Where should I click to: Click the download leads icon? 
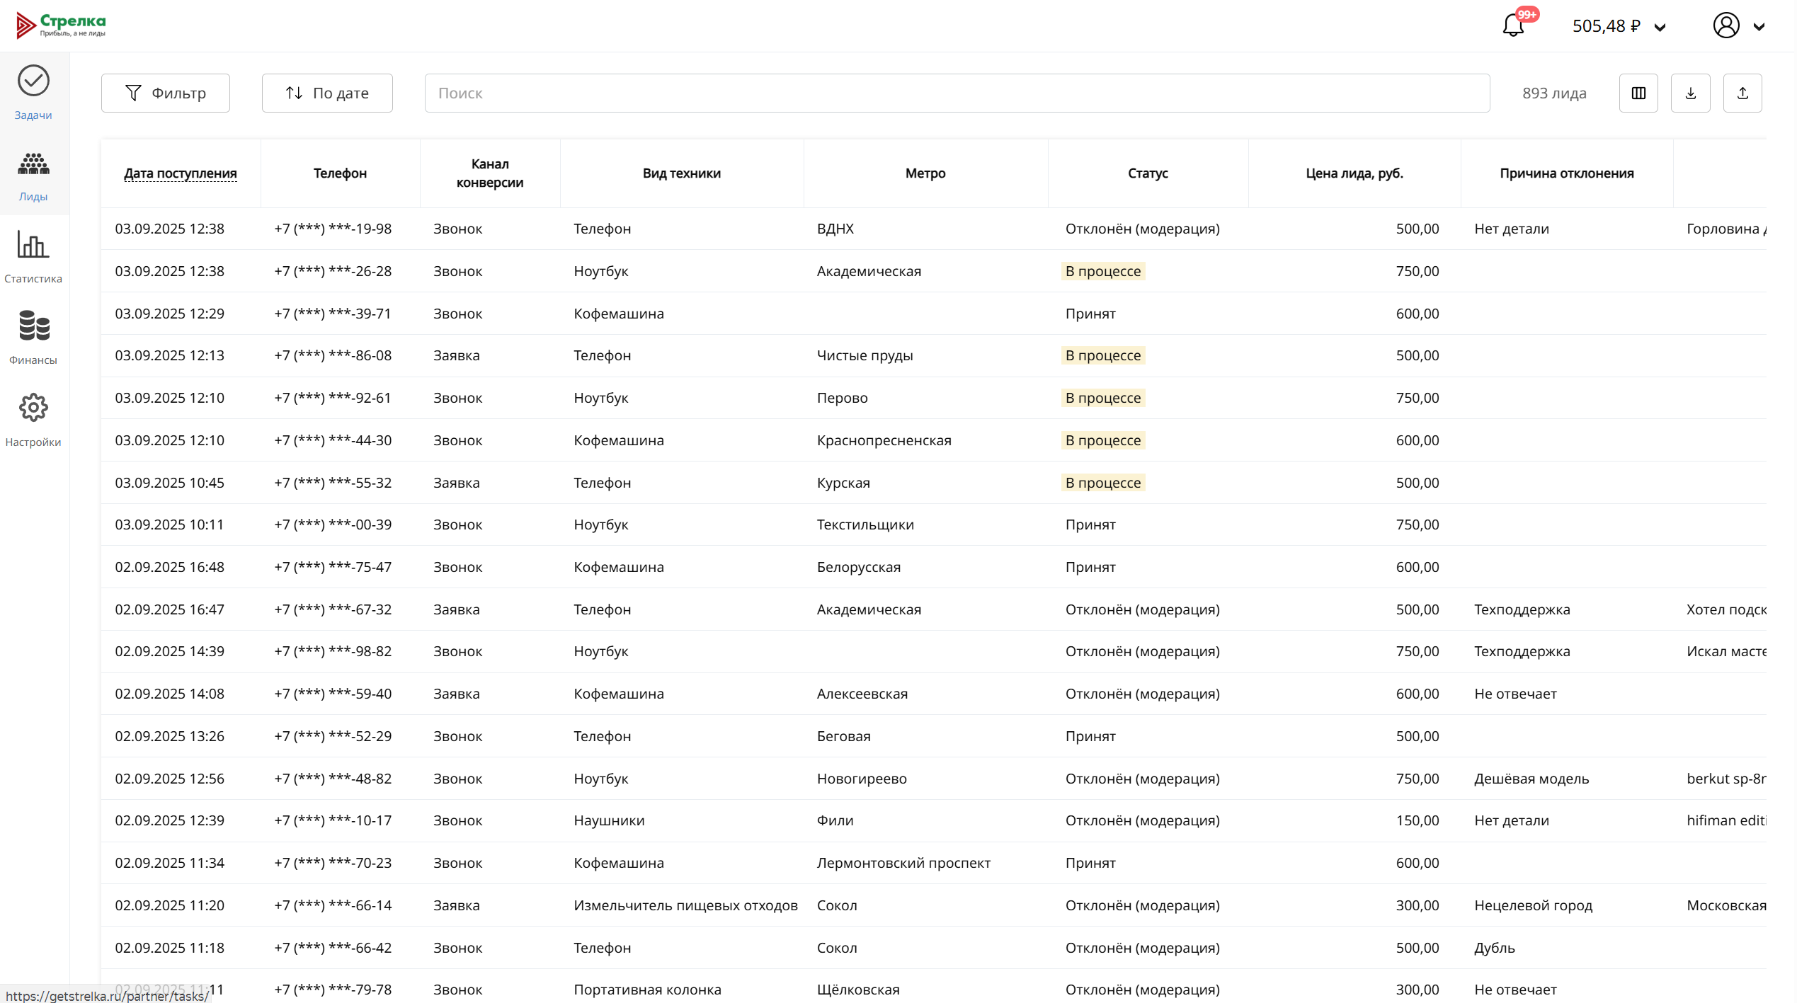(x=1690, y=93)
